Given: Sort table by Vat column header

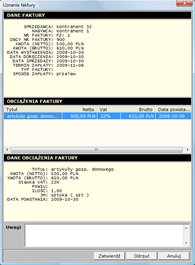Looking at the screenshot, I should pos(109,109).
